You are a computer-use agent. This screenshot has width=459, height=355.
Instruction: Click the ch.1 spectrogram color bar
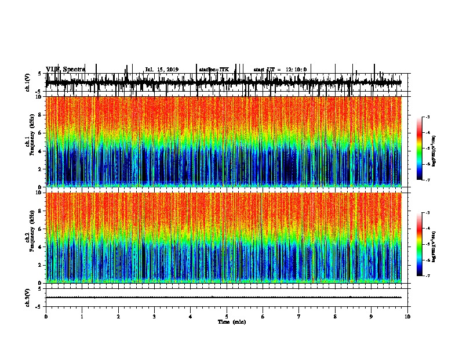(x=420, y=148)
